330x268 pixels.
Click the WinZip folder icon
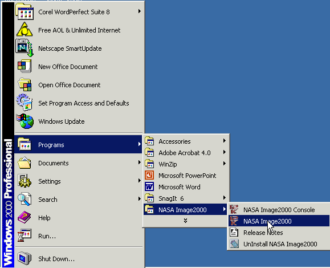click(149, 164)
